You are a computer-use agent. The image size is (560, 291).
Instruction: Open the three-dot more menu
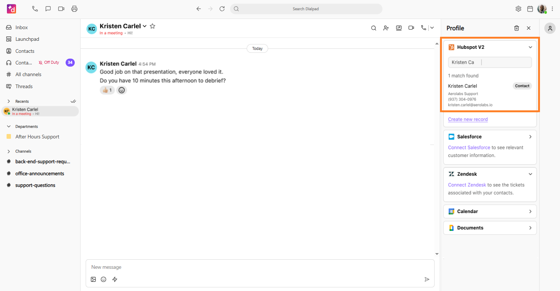552,9
